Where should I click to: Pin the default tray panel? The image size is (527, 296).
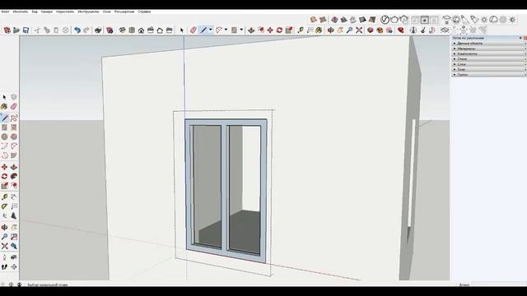(520, 38)
